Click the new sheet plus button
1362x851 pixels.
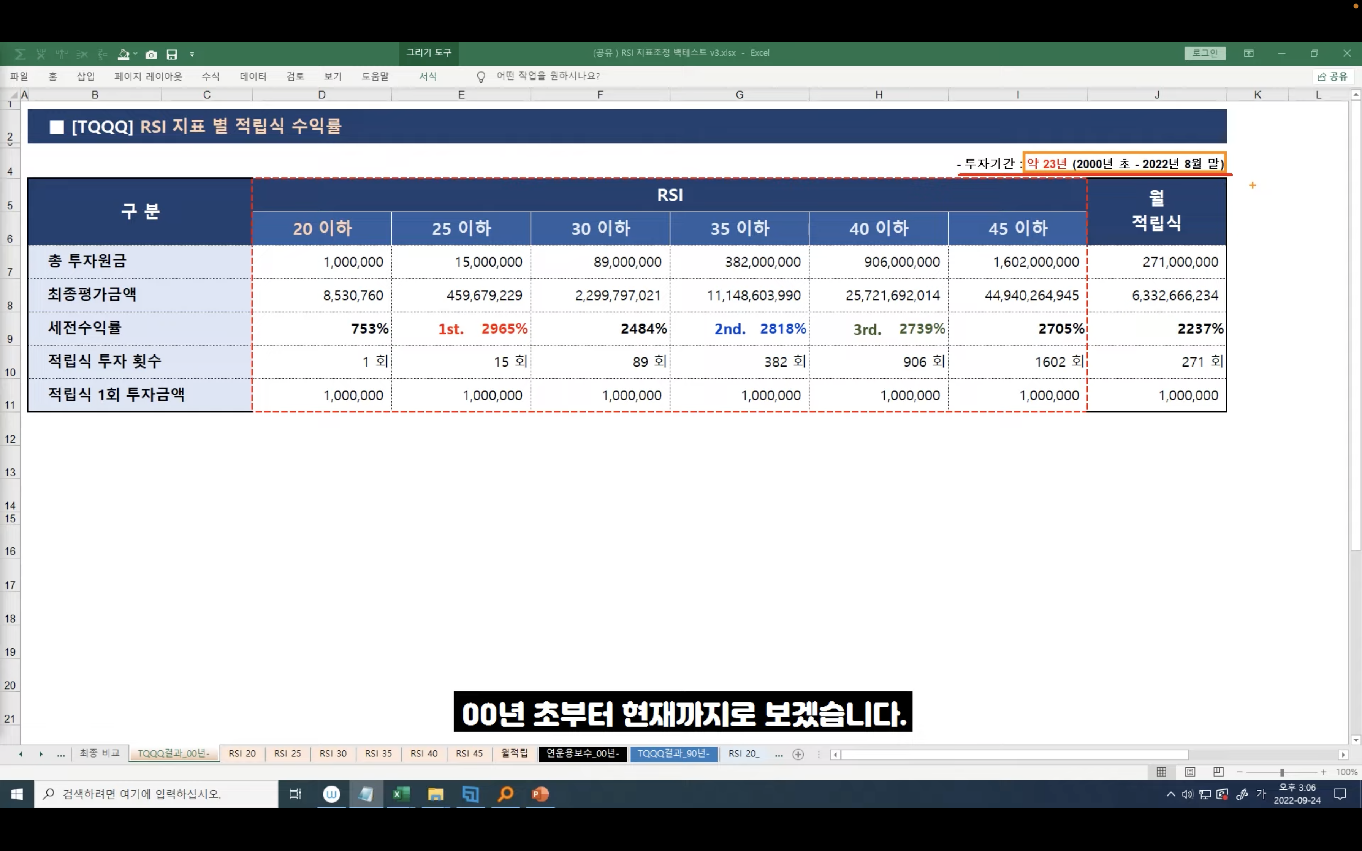coord(798,754)
